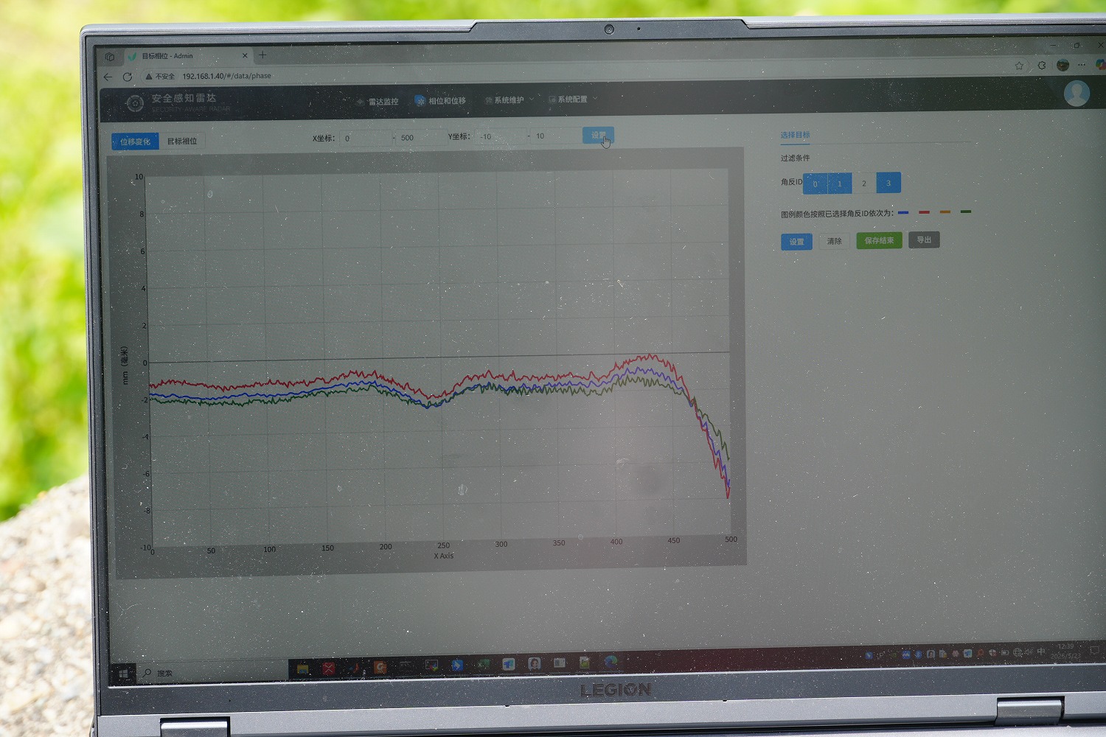
Task: Open the user avatar profile icon
Action: [1077, 94]
